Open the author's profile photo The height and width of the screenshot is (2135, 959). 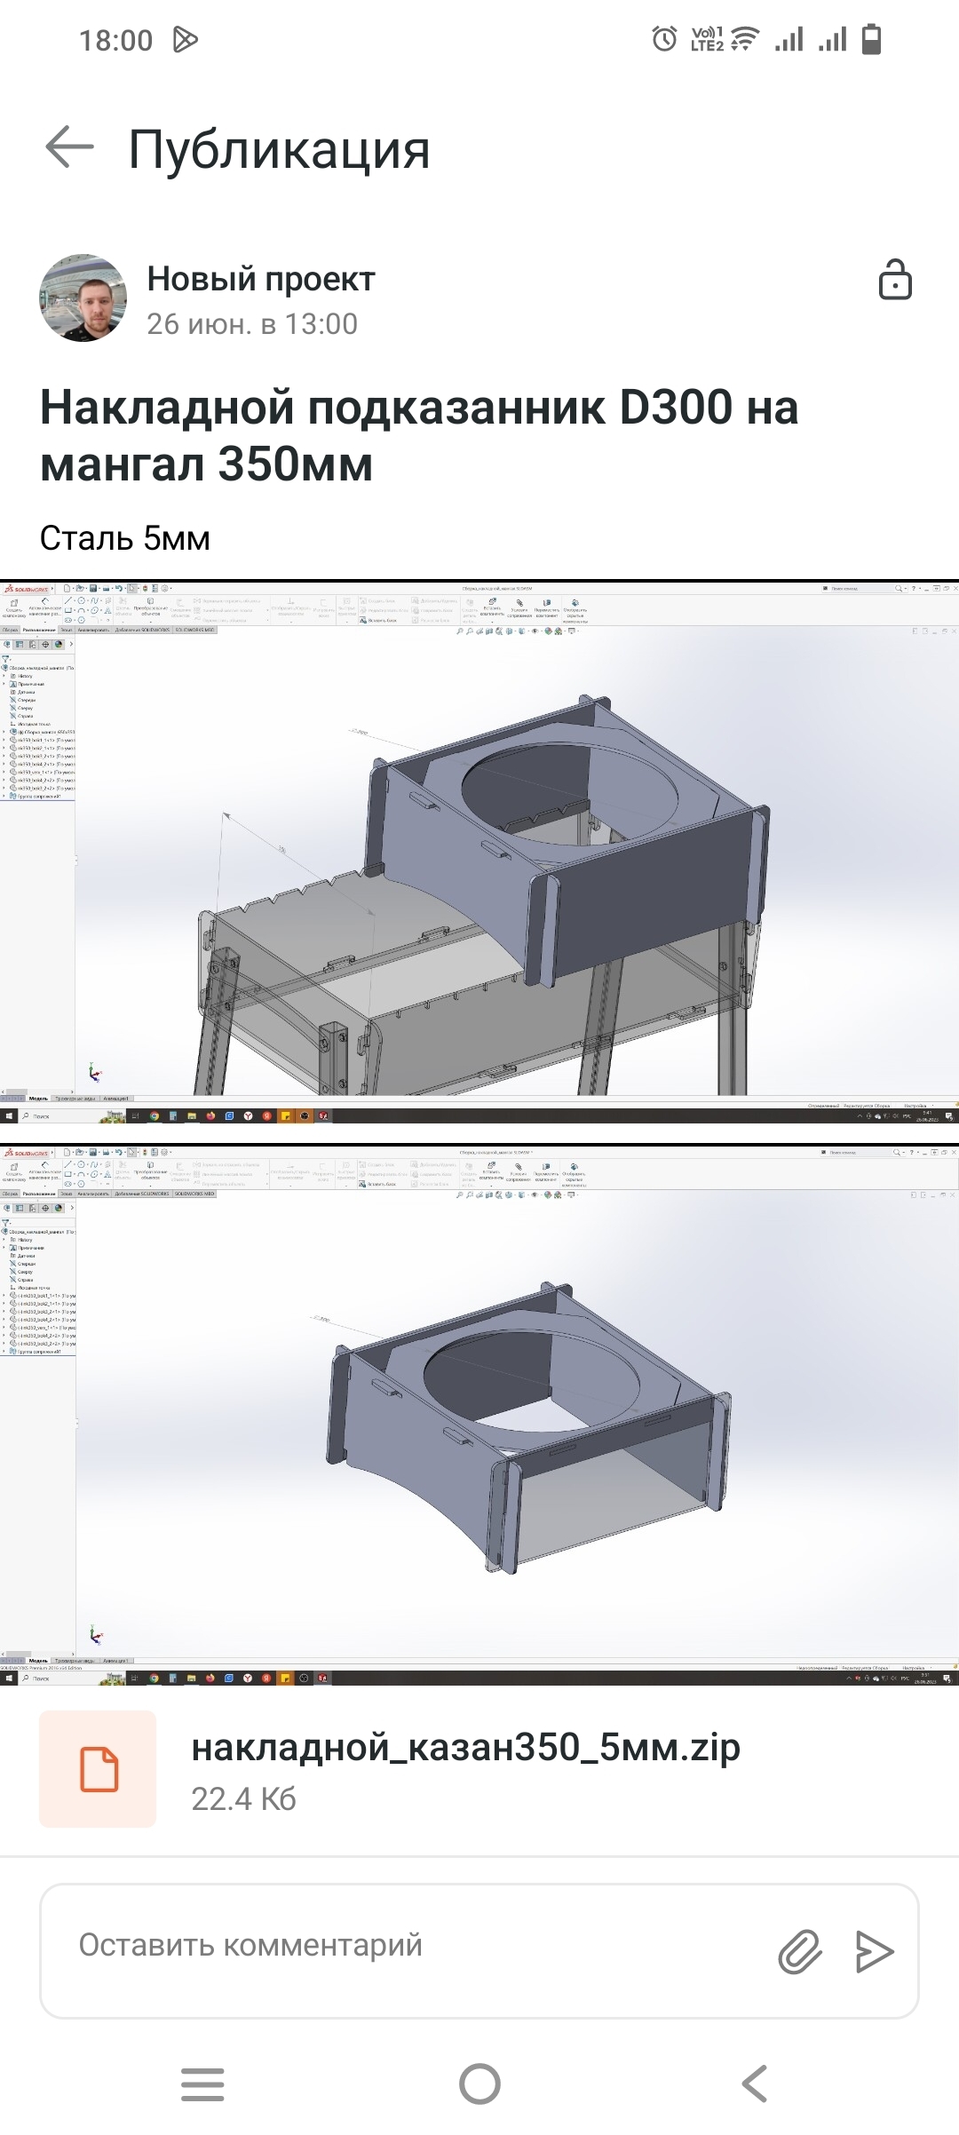point(83,298)
